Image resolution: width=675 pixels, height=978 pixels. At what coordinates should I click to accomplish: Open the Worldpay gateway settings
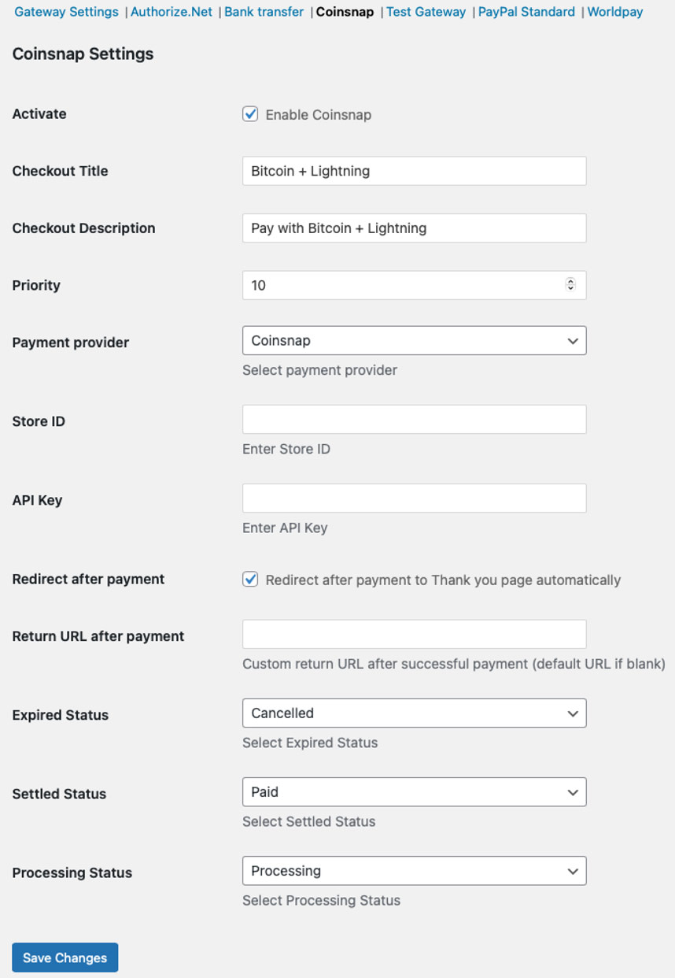coord(614,12)
